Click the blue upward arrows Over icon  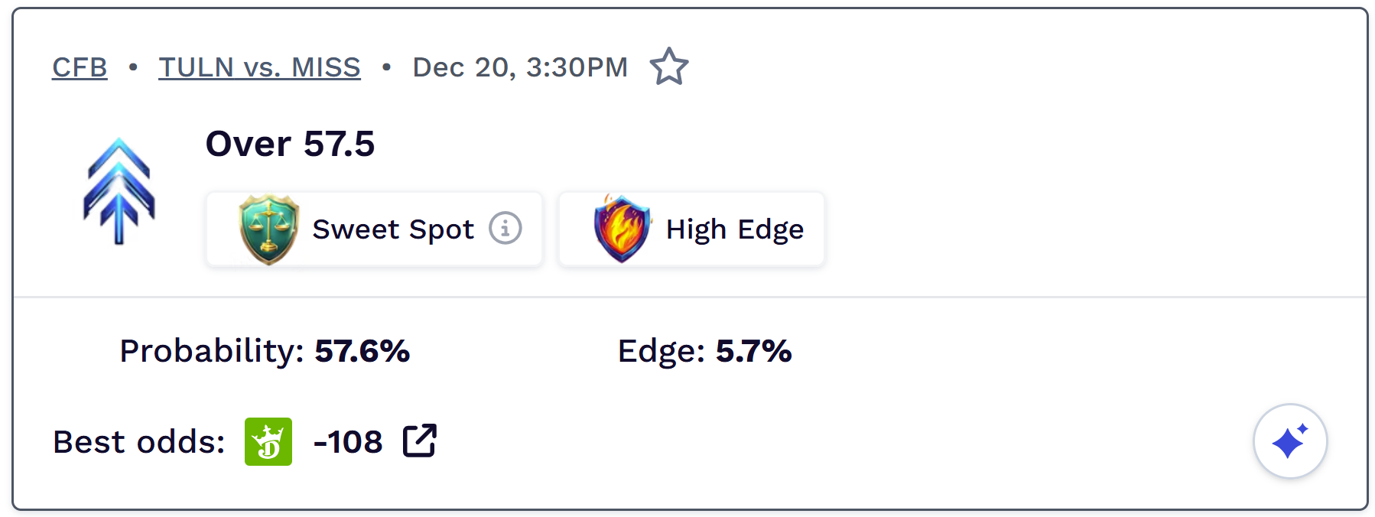[x=119, y=191]
